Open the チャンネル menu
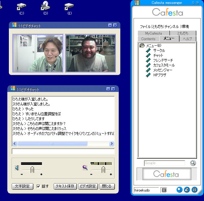The width and height of the screenshot is (204, 201). click(172, 27)
